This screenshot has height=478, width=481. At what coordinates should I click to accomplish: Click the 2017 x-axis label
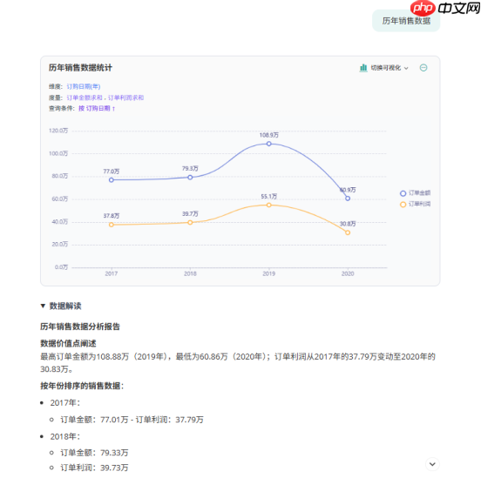pos(112,273)
